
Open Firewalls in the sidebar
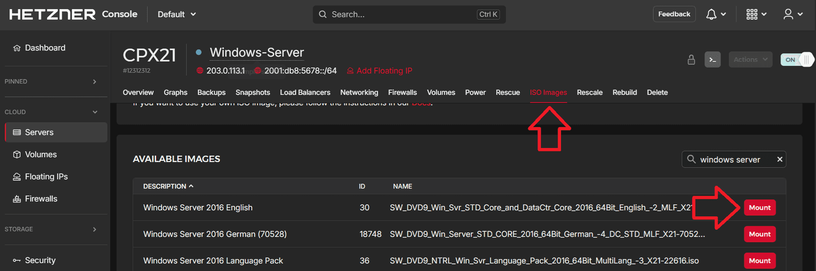pyautogui.click(x=41, y=199)
